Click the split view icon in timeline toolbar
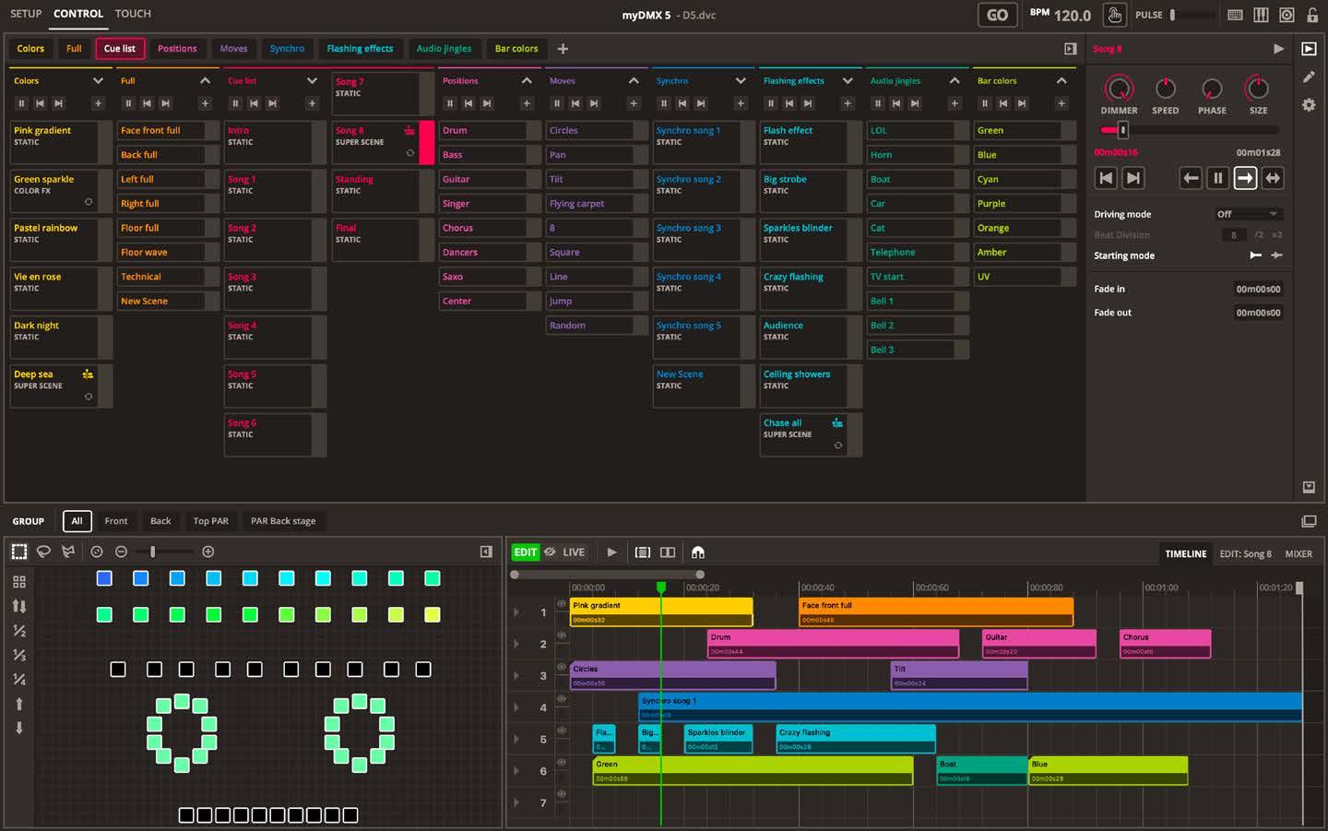The height and width of the screenshot is (831, 1328). coord(668,552)
